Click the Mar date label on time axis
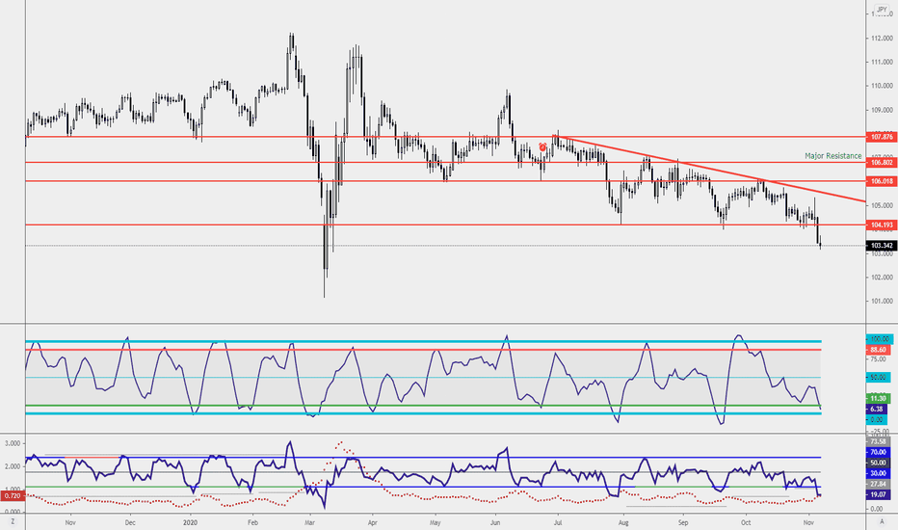The image size is (898, 530). (x=310, y=522)
